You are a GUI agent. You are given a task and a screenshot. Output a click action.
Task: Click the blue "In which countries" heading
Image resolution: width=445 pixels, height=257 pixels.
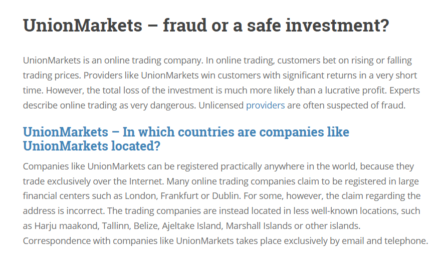tap(186, 139)
